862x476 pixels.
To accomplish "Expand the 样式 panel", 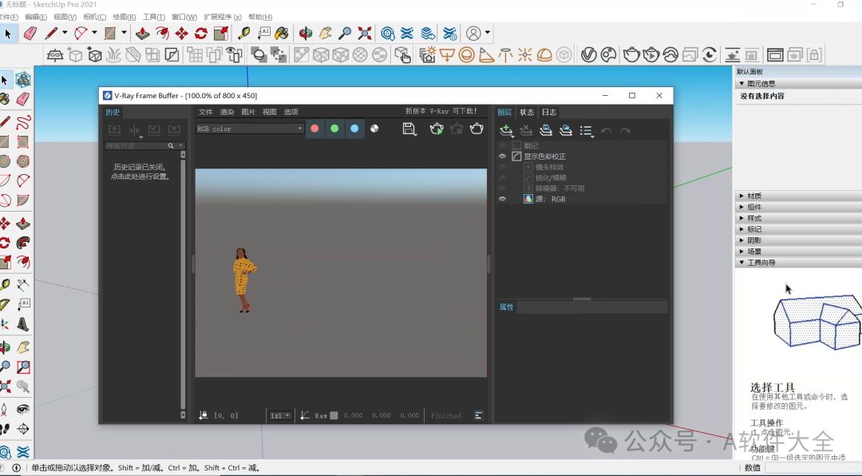I will [x=741, y=218].
